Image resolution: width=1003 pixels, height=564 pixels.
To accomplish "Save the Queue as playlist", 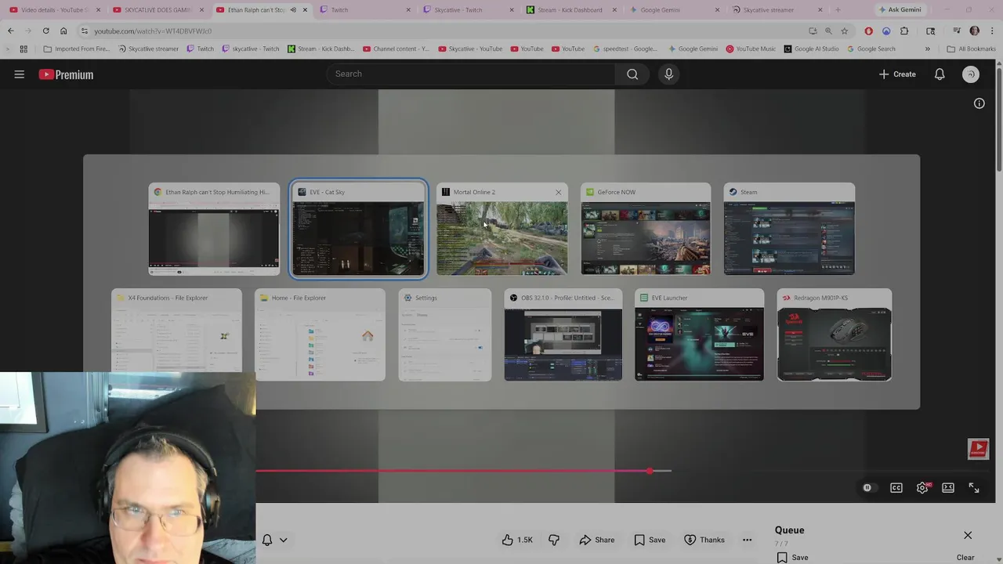I will coord(792,558).
